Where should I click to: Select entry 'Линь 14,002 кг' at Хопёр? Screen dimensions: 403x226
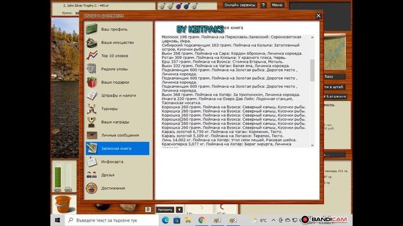point(229,140)
